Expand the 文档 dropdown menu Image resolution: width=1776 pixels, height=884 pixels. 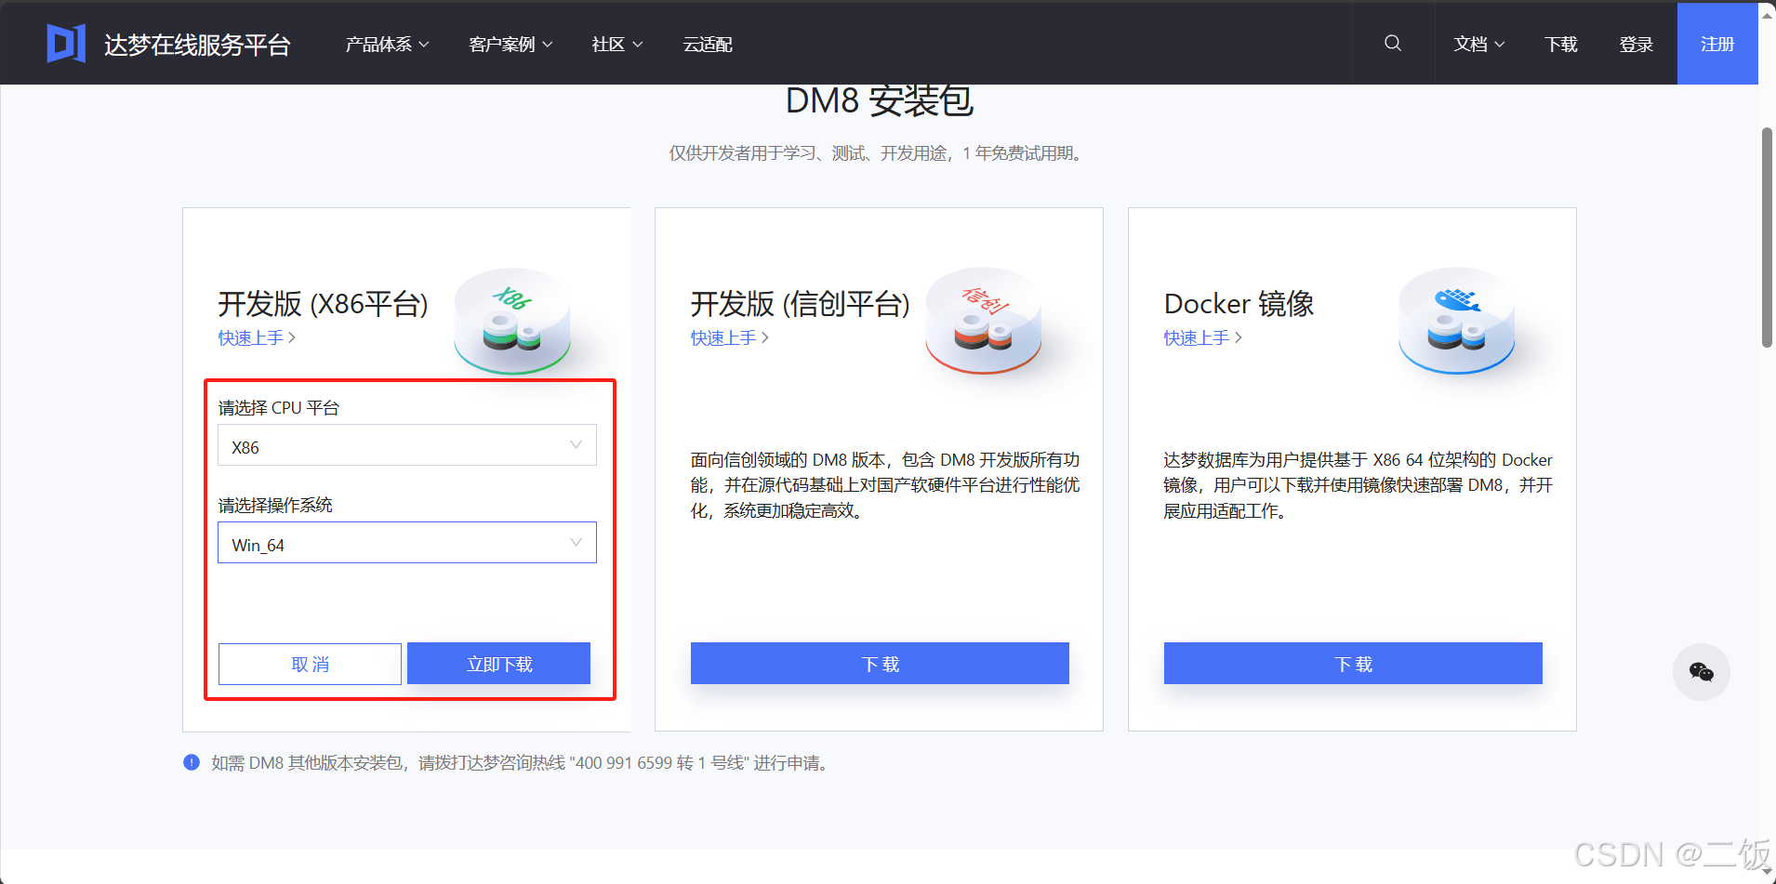1479,44
